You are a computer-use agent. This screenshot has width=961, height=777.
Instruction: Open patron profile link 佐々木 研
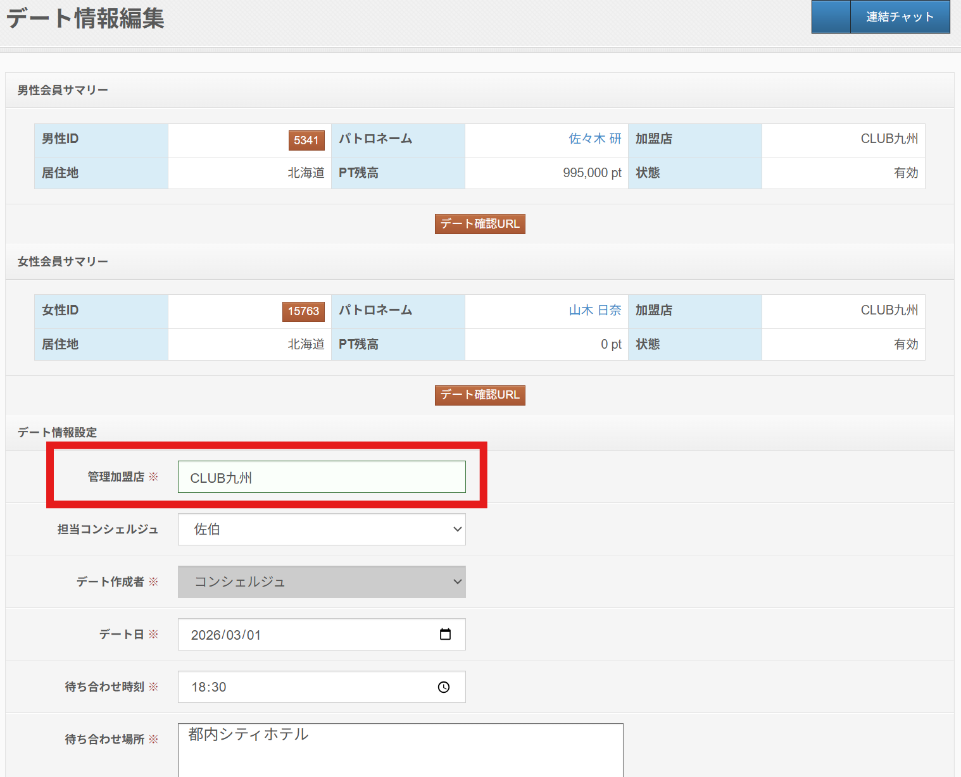pyautogui.click(x=594, y=139)
